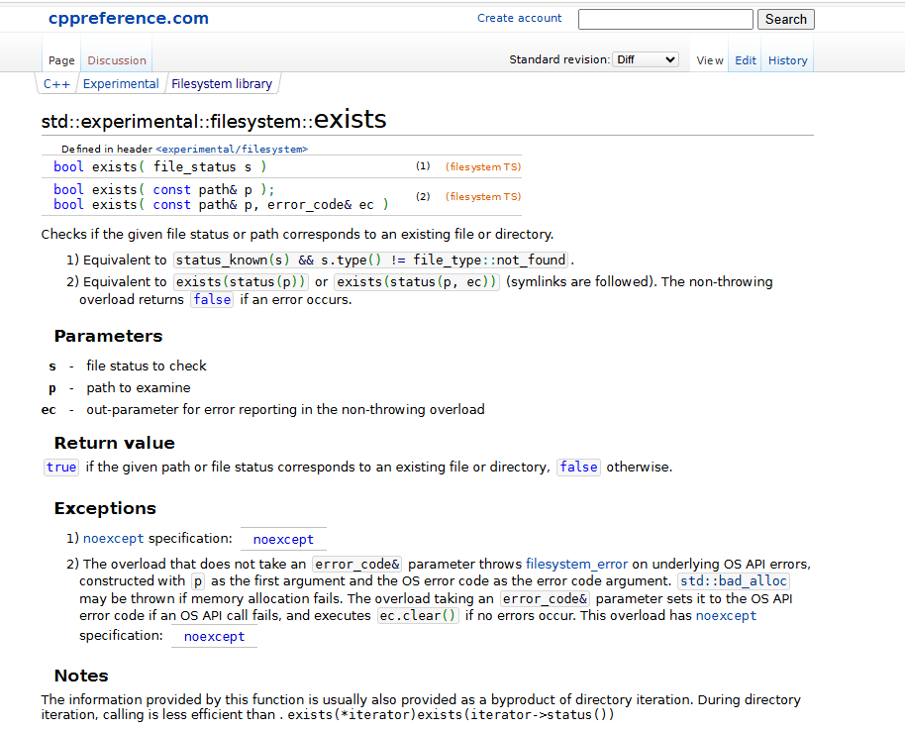This screenshot has height=731, width=905.
Task: Click the noexcept link before 'specification:' item 1
Action: click(113, 538)
